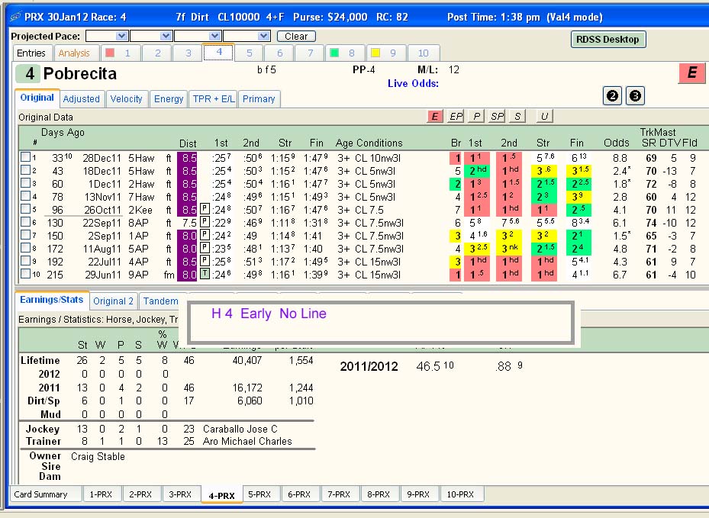
Task: Open the Velocity tab
Action: [126, 99]
